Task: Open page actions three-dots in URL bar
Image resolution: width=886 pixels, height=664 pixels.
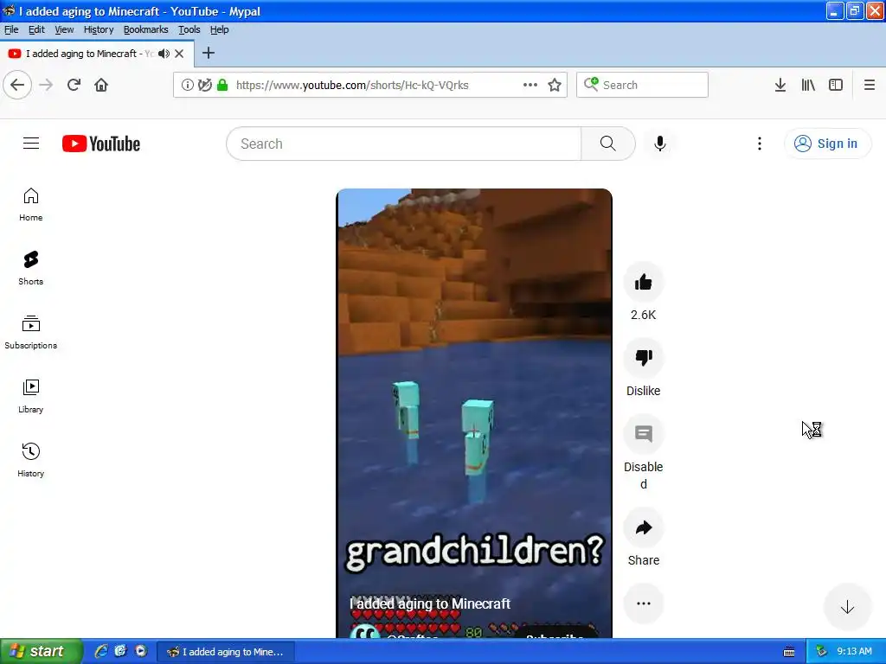Action: [x=530, y=85]
